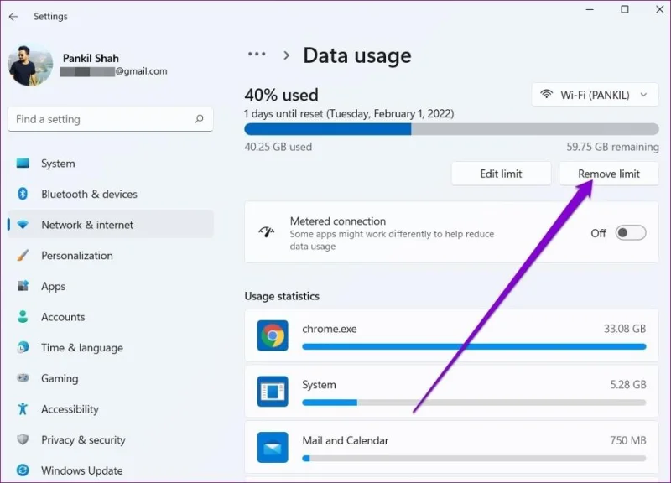This screenshot has height=483, width=671.
Task: Click the Accounts person icon
Action: tap(23, 317)
